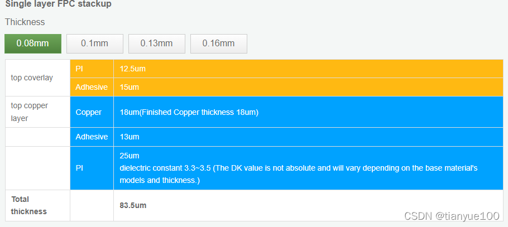The image size is (508, 227).
Task: Select the blue Copper cell
Action: [x=89, y=112]
